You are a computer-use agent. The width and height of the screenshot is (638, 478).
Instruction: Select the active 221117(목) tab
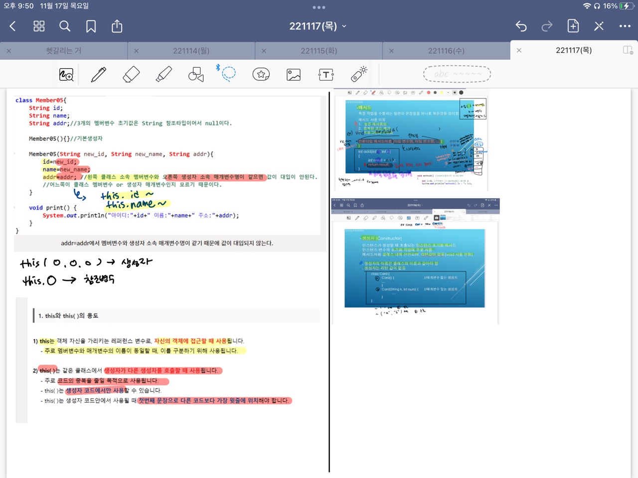click(x=574, y=50)
